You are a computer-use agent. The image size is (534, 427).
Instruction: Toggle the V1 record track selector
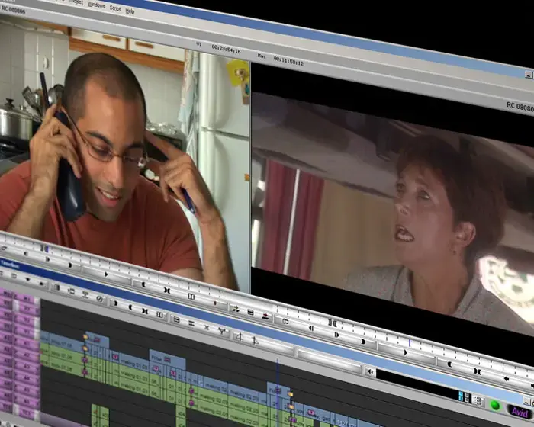click(27, 332)
